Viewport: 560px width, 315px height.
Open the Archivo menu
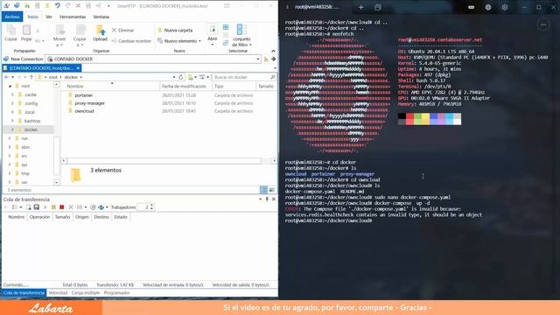click(x=12, y=17)
